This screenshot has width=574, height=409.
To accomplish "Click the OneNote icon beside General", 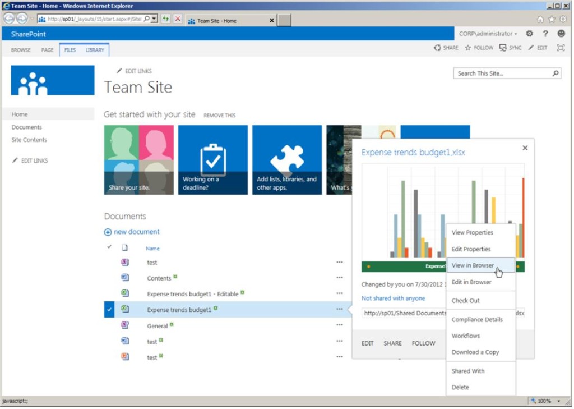I will 124,325.
